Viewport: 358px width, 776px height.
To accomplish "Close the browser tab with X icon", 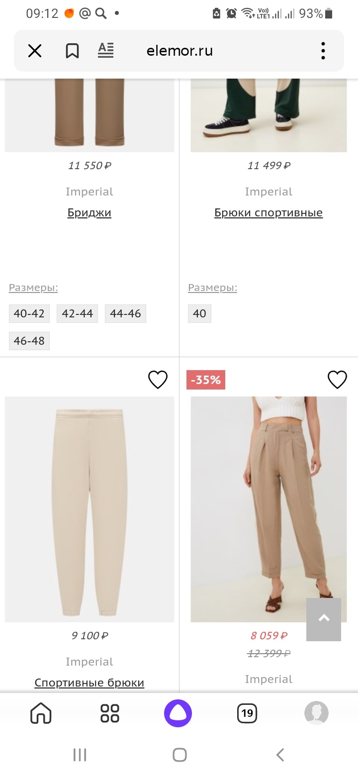I will pos(35,51).
